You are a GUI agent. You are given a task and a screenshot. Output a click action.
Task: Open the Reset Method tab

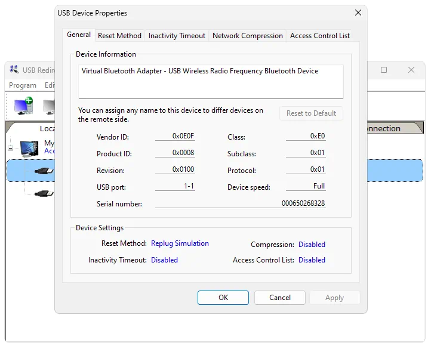click(119, 36)
